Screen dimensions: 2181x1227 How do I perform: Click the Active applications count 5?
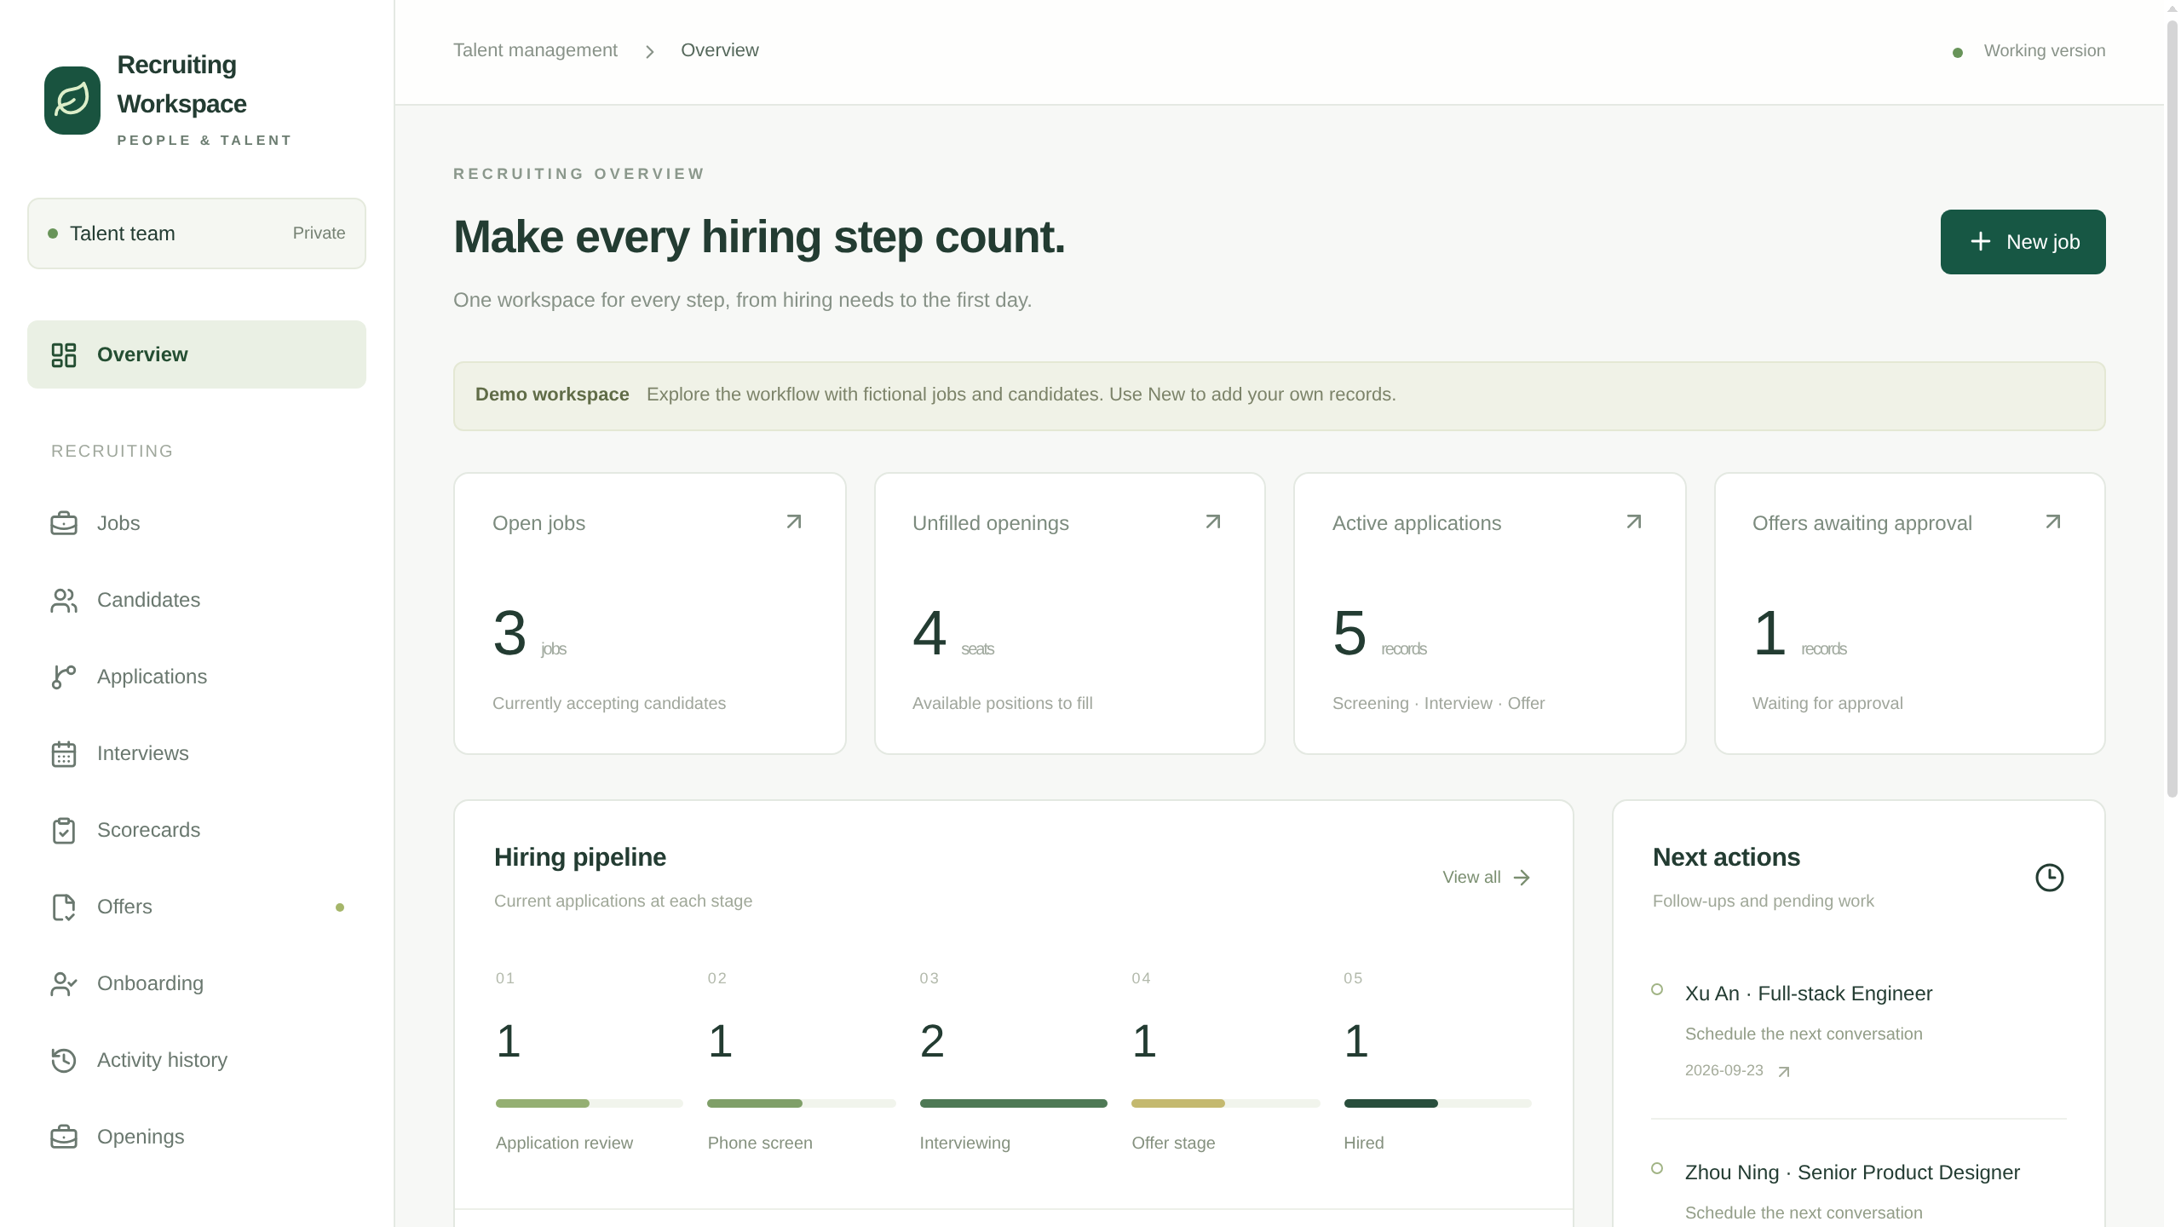(x=1349, y=633)
